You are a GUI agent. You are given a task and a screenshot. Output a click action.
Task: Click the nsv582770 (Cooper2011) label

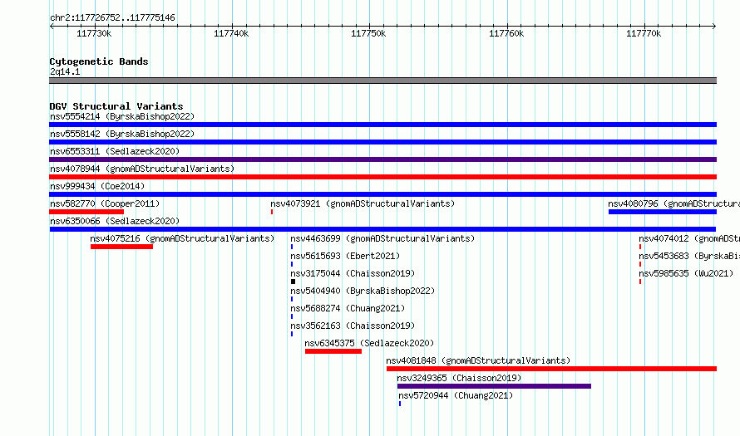[105, 203]
